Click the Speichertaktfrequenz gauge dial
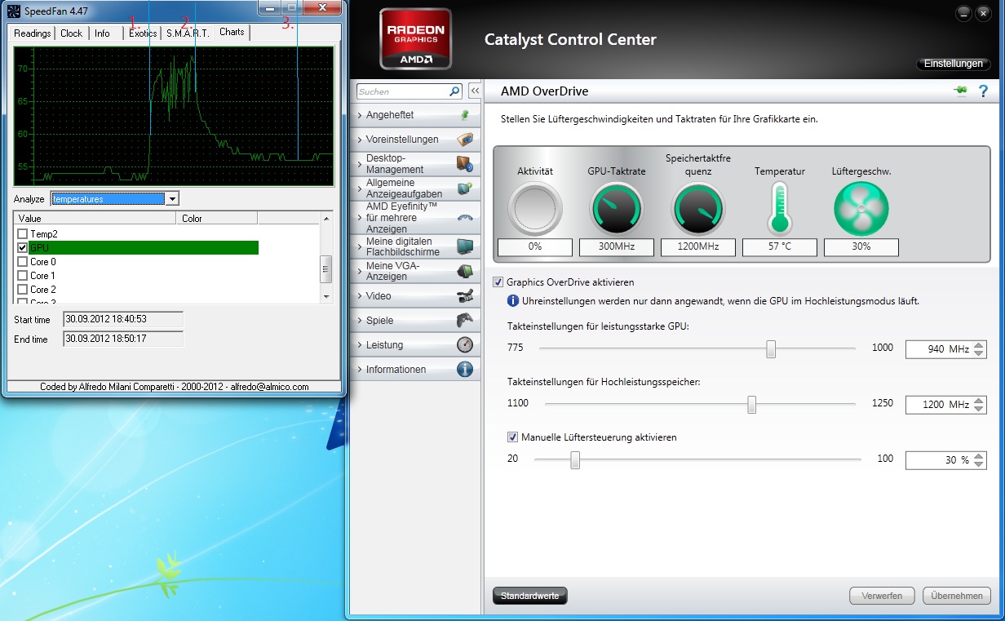This screenshot has width=1005, height=621. tap(697, 209)
